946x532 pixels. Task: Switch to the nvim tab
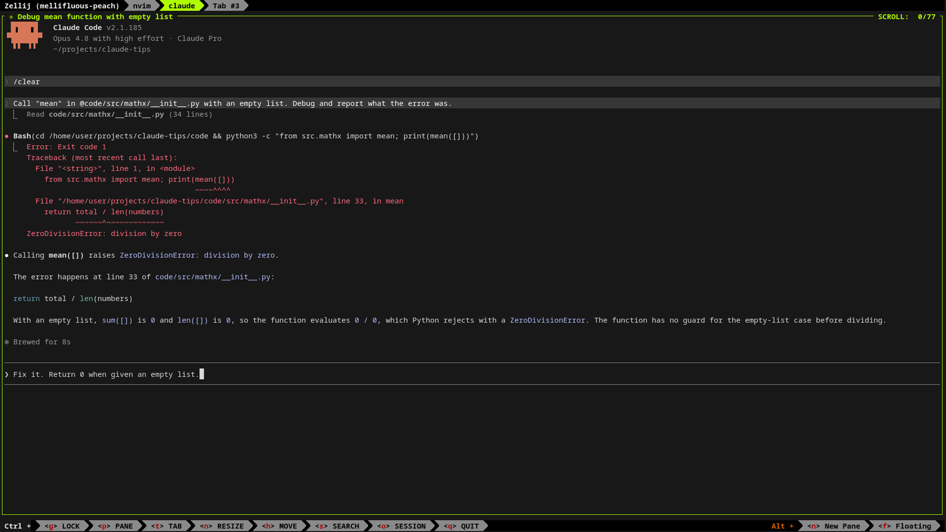[x=142, y=6]
